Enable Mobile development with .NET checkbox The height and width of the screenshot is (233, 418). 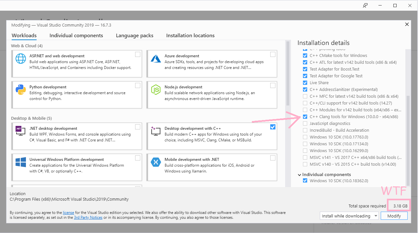tap(273, 158)
